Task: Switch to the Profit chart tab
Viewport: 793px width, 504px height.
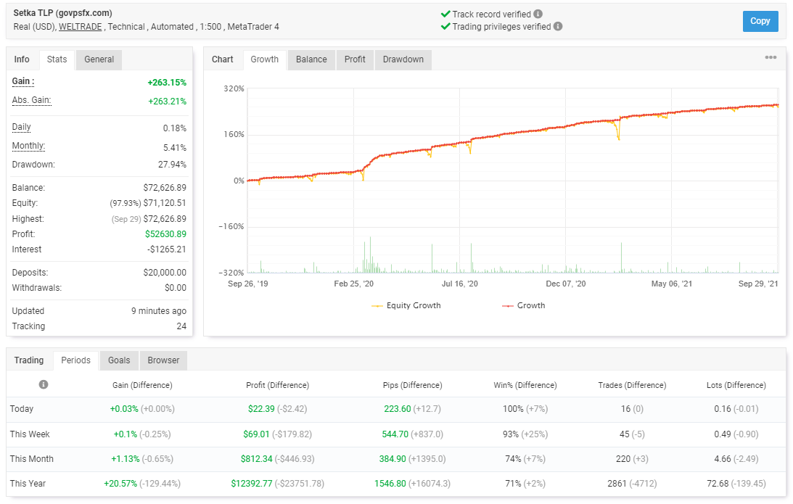Action: point(355,59)
